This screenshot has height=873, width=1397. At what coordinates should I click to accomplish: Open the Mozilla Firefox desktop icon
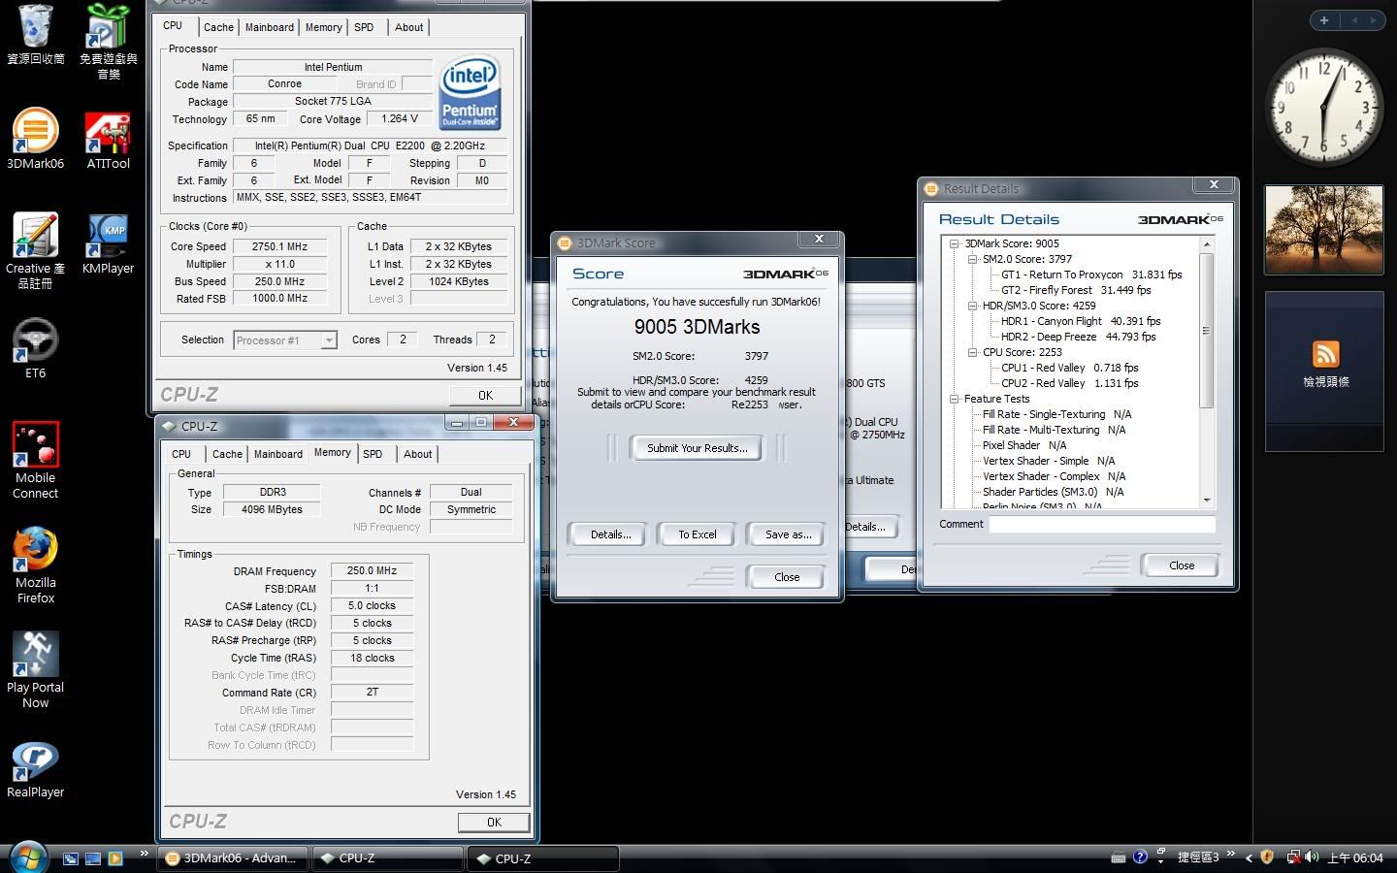[35, 566]
